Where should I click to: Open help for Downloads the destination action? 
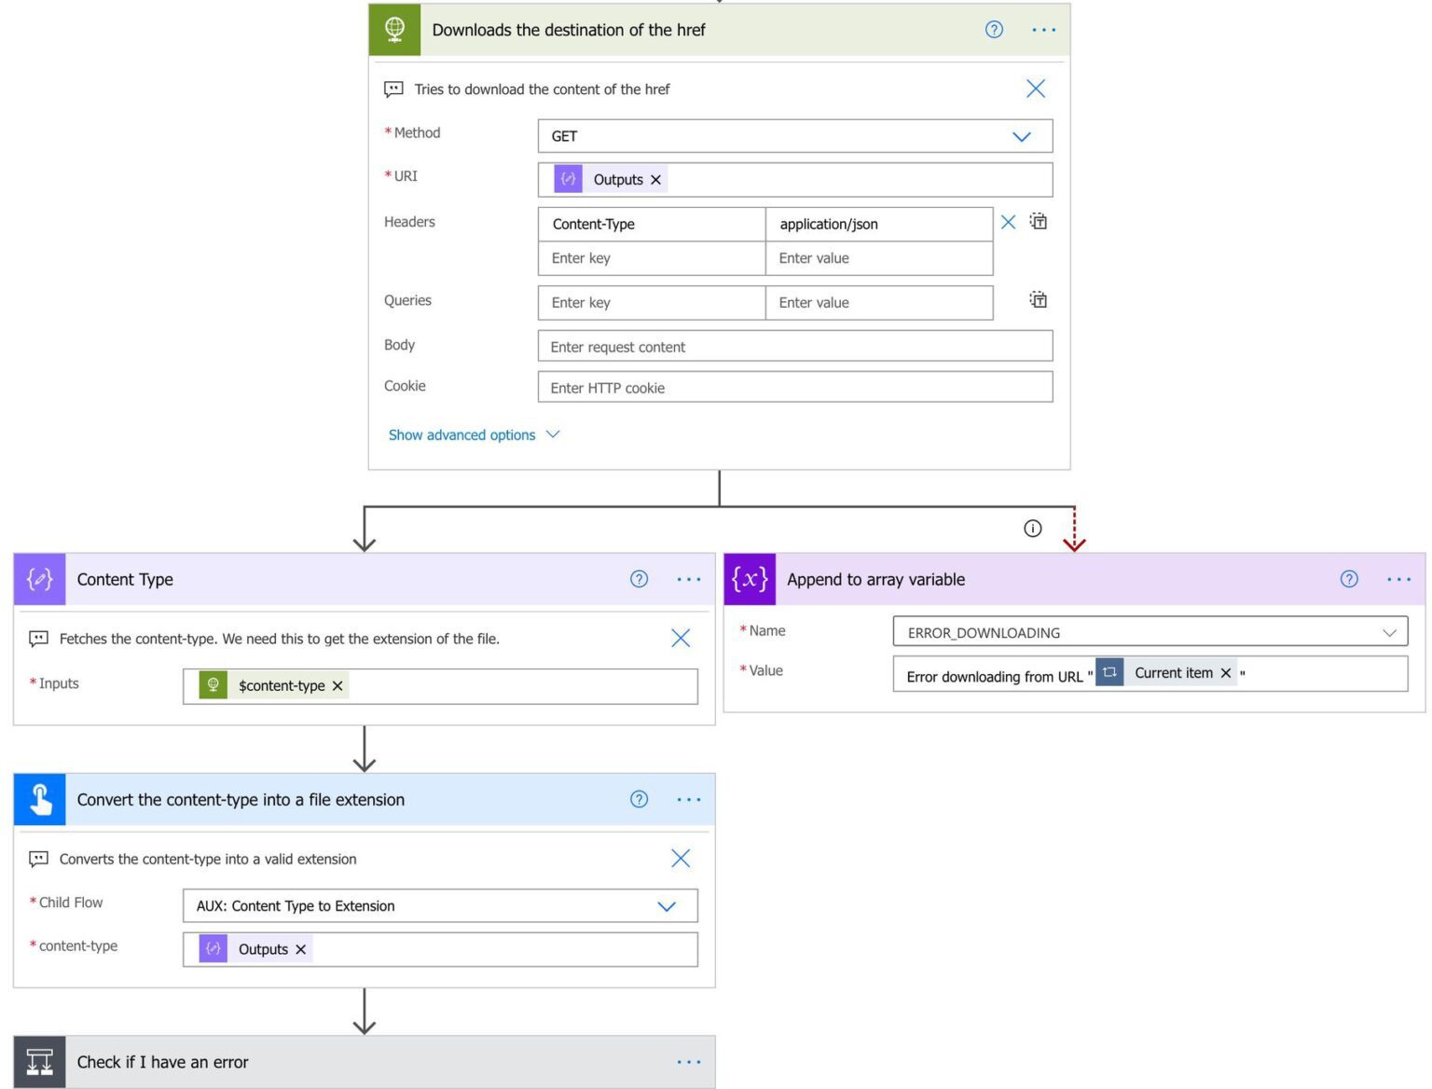tap(993, 29)
